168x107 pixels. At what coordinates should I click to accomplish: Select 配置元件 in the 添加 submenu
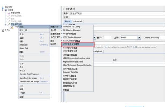(56, 27)
